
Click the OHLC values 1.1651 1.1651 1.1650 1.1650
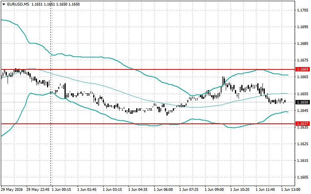[55, 4]
